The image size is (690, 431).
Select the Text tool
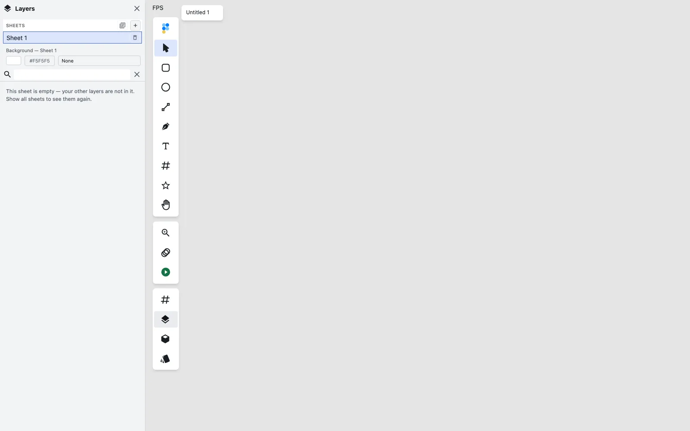pos(166,146)
